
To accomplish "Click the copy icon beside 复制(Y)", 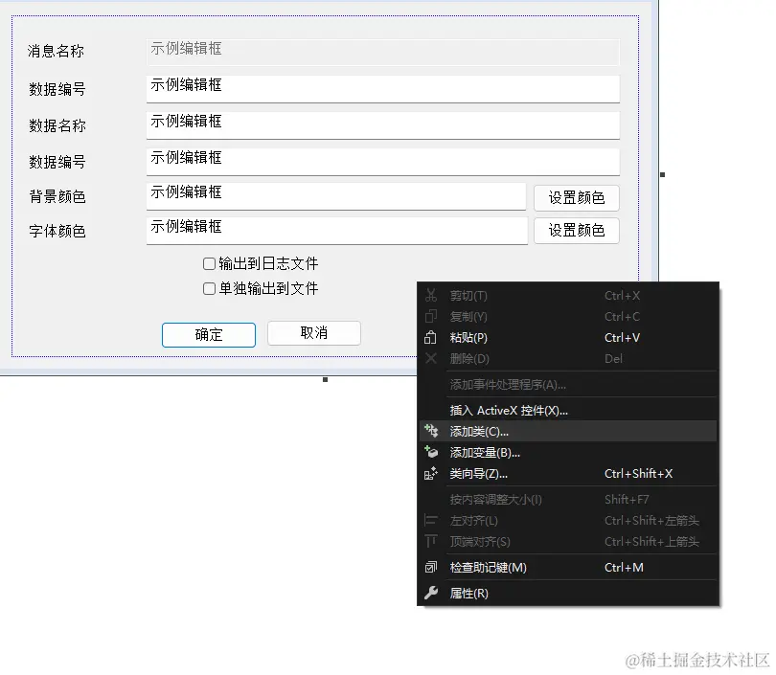I will (x=431, y=316).
